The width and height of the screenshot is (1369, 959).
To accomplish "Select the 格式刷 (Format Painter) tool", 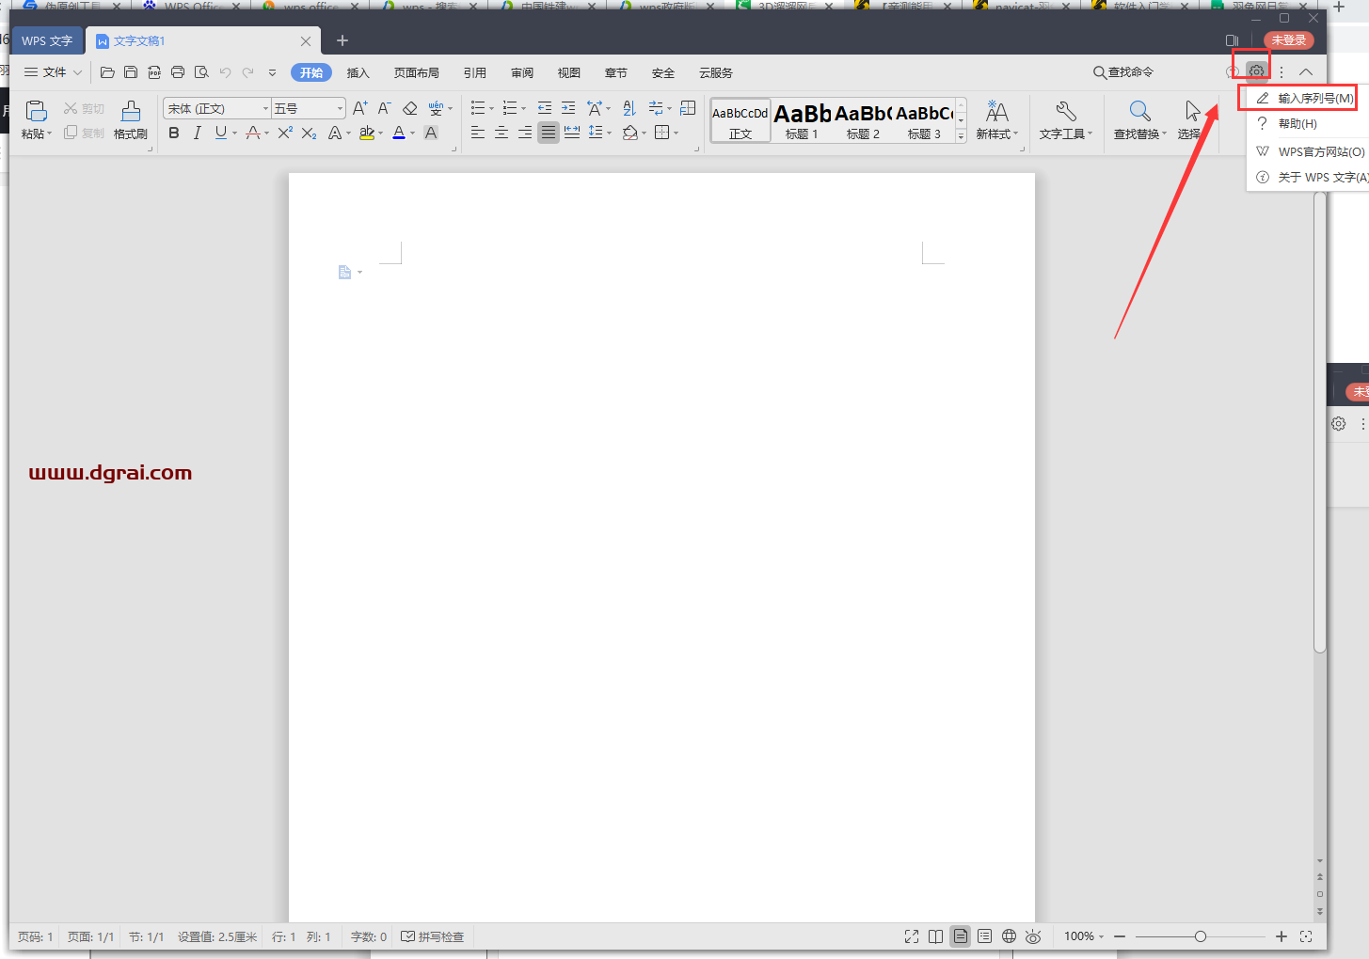I will [131, 120].
